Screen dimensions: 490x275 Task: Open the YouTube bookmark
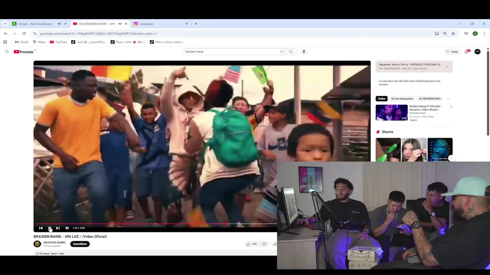point(58,42)
